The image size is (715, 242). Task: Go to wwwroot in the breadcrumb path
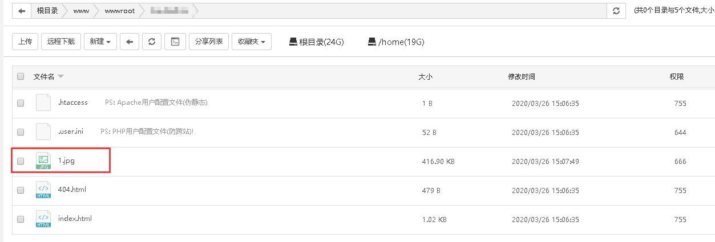tap(120, 11)
